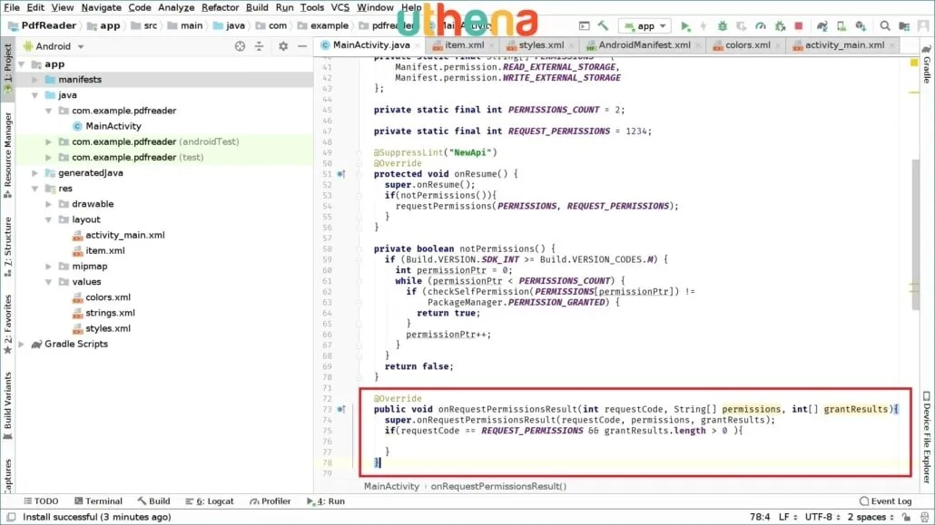
Task: Toggle tool window bar icon in status bar
Action: tap(11, 517)
